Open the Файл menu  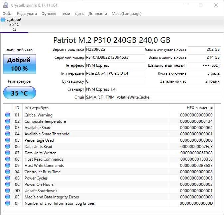(8, 14)
